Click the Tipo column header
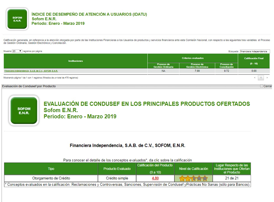Image resolution: width=274 pixels, height=202 pixels. tap(51, 169)
